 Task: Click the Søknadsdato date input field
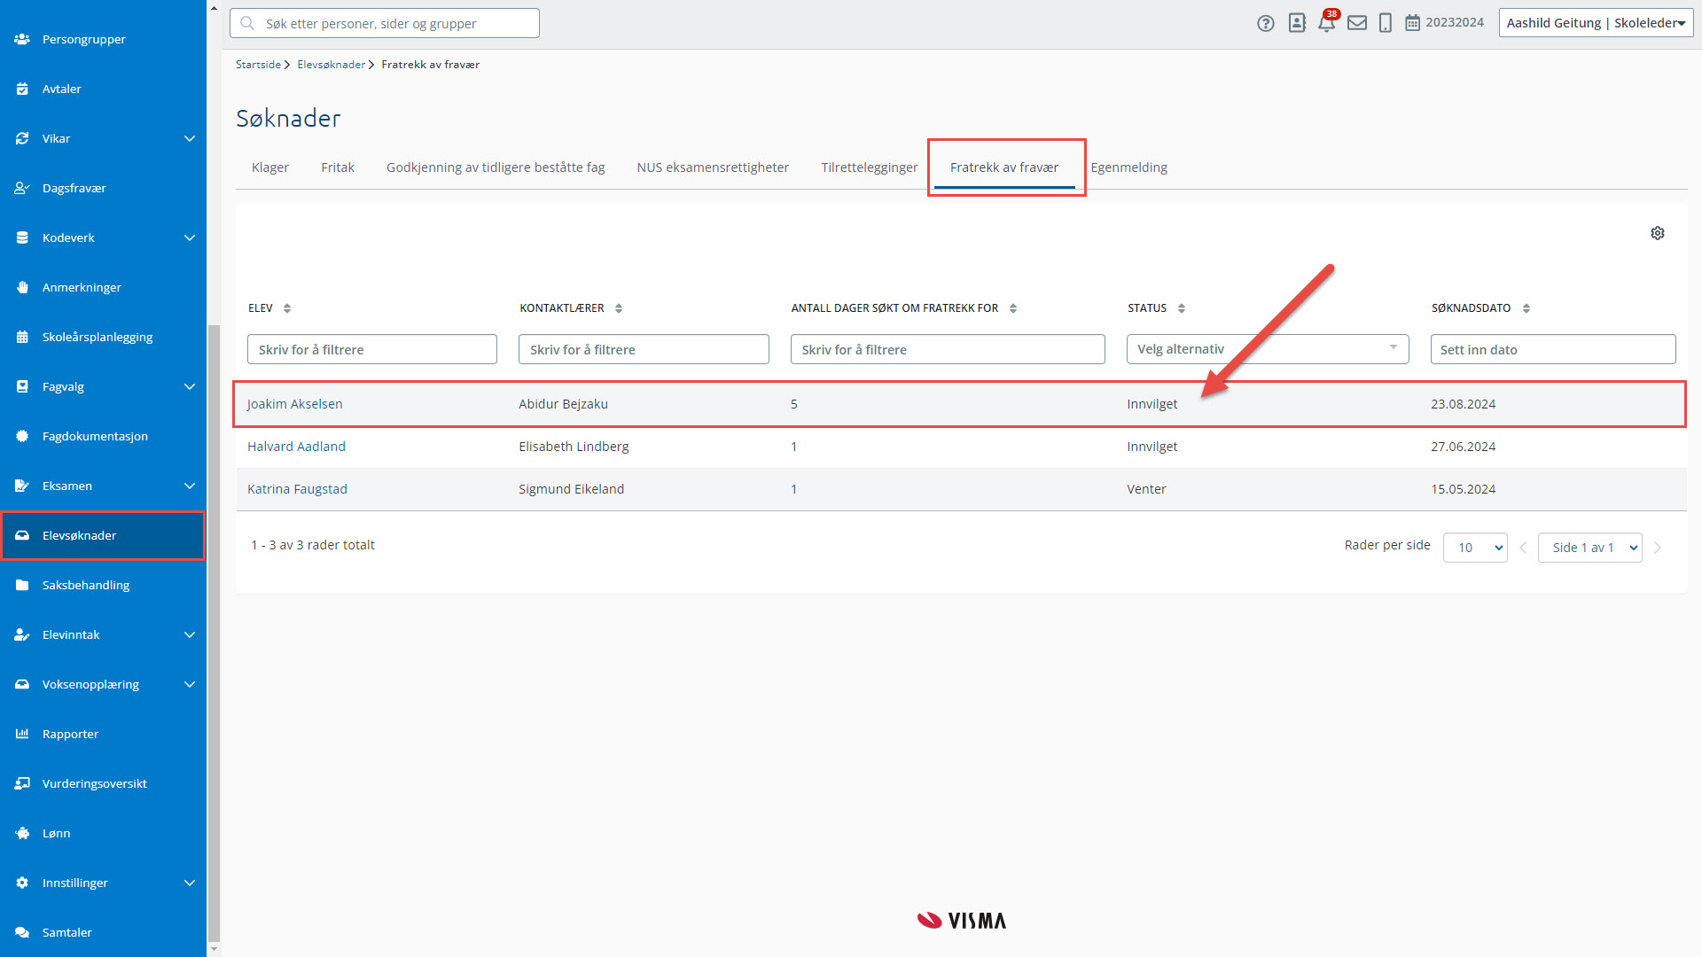coord(1552,349)
